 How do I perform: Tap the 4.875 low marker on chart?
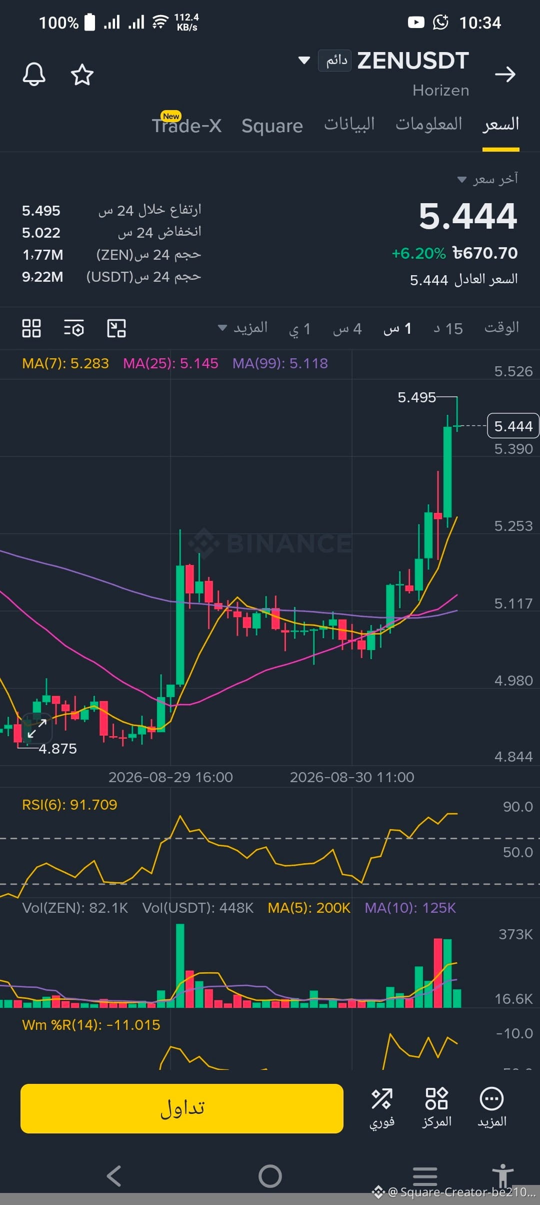(x=57, y=749)
